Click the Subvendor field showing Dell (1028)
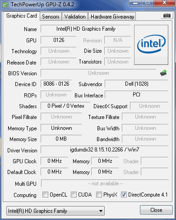The width and height of the screenshot is (176, 220). click(136, 84)
